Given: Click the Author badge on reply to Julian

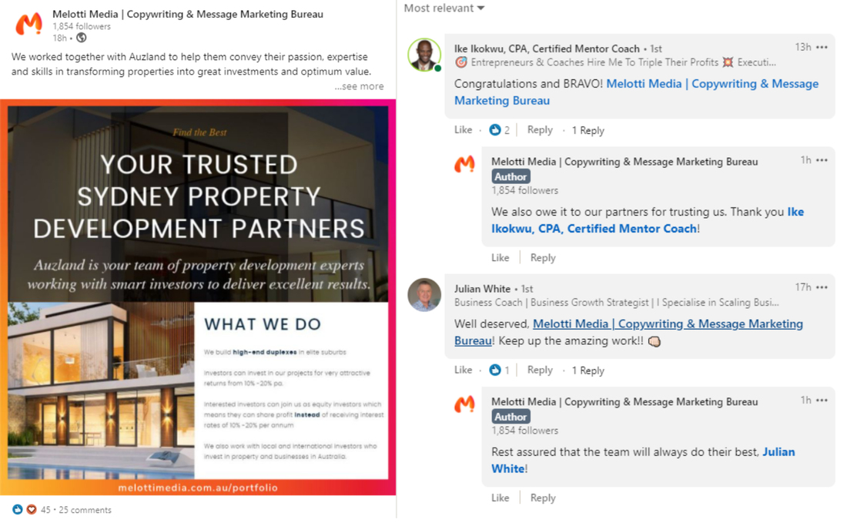Looking at the screenshot, I should pos(511,417).
